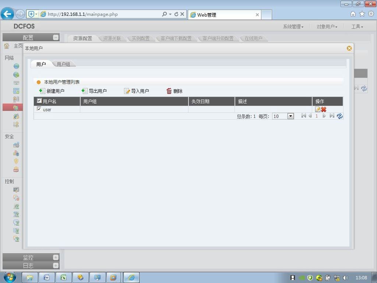The height and width of the screenshot is (283, 377).
Task: Open the 实例配置 tab
Action: coord(141,38)
